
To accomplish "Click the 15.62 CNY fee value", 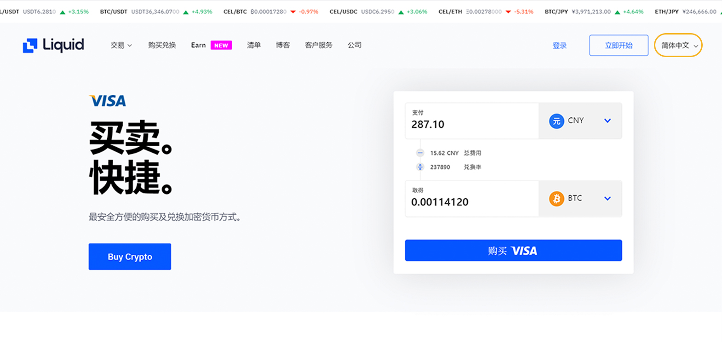I will click(x=444, y=153).
